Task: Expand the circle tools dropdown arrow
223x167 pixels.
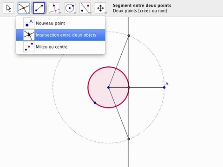Action: (x=75, y=13)
